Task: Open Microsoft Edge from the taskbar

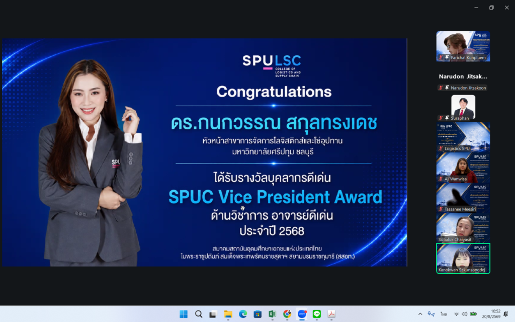Action: click(243, 314)
